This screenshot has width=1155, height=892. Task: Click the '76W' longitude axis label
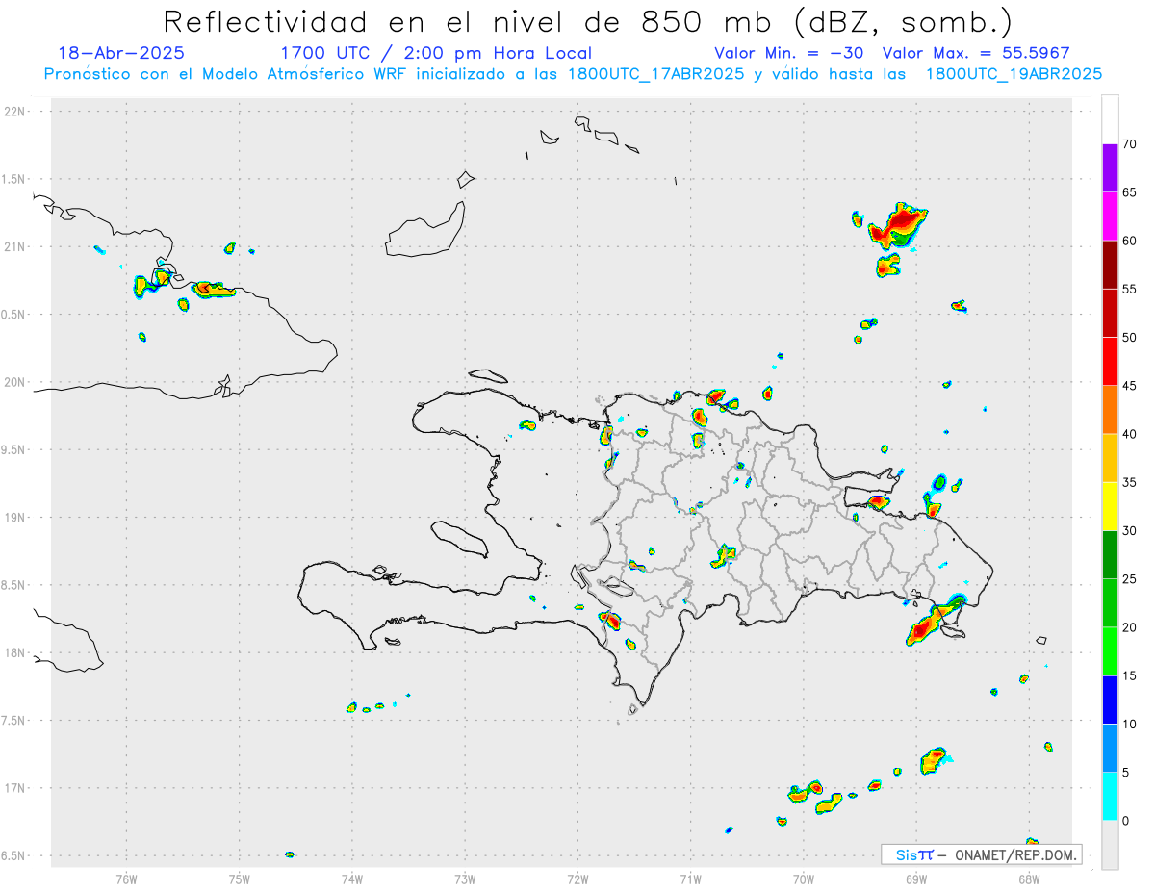(126, 879)
